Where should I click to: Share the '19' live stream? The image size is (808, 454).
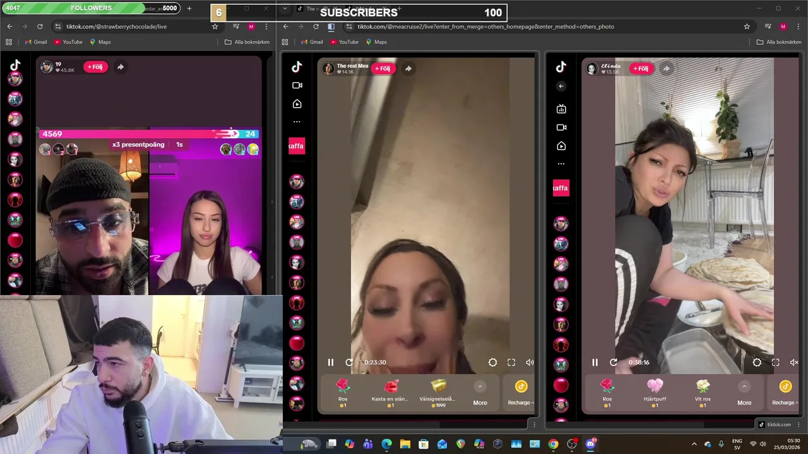[120, 67]
